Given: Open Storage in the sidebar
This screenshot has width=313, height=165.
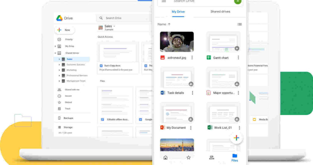Looking at the screenshot, I should [68, 127].
